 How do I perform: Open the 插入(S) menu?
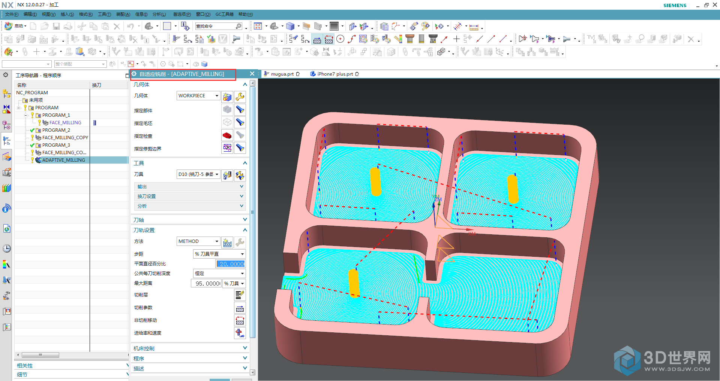coord(67,14)
